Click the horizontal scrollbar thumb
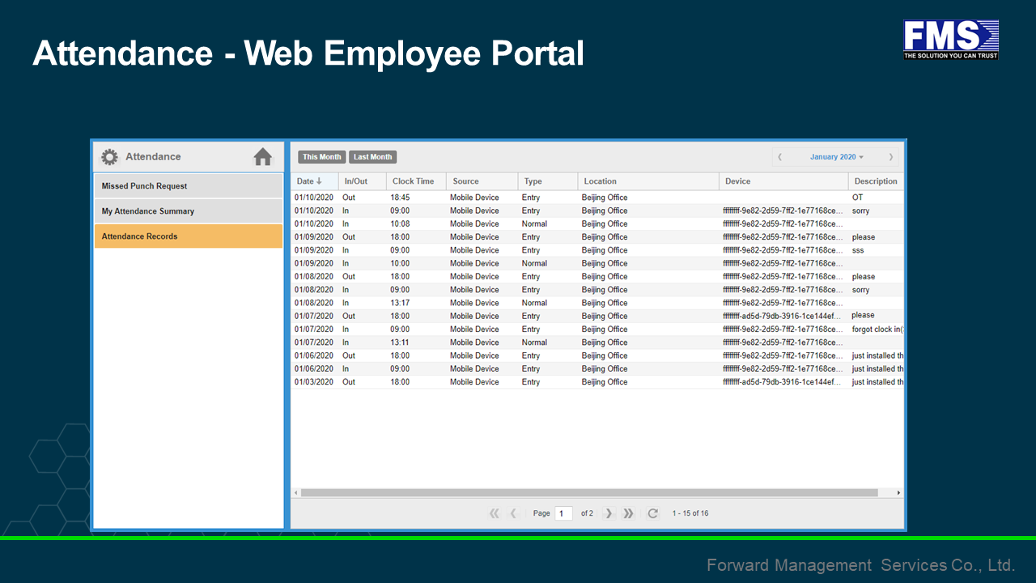This screenshot has width=1036, height=583. point(589,492)
